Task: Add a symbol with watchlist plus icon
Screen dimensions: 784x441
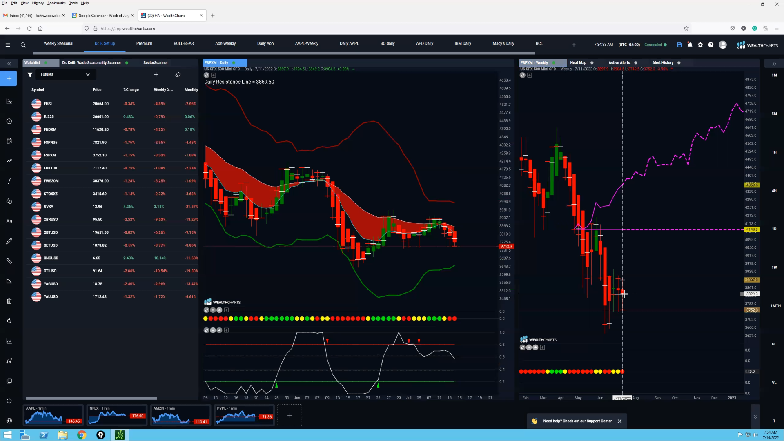Action: coord(156,74)
